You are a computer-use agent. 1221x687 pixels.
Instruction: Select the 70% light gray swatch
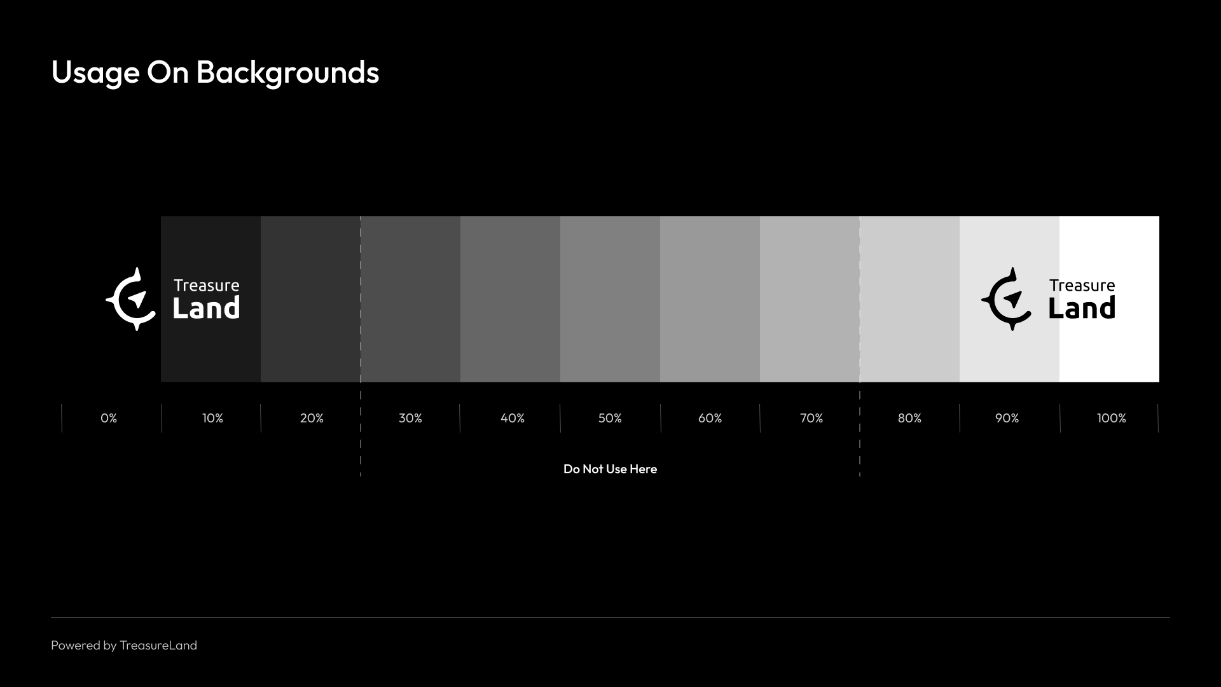pos(810,299)
